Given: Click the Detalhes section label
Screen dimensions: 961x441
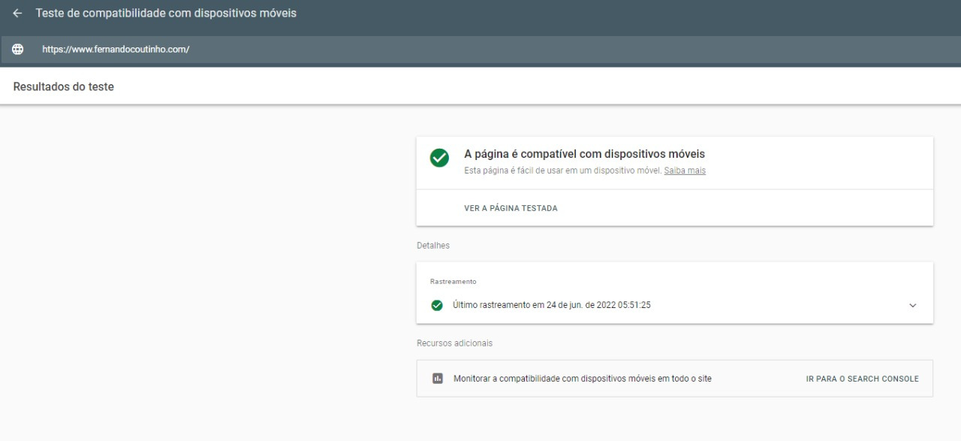Looking at the screenshot, I should pos(432,245).
